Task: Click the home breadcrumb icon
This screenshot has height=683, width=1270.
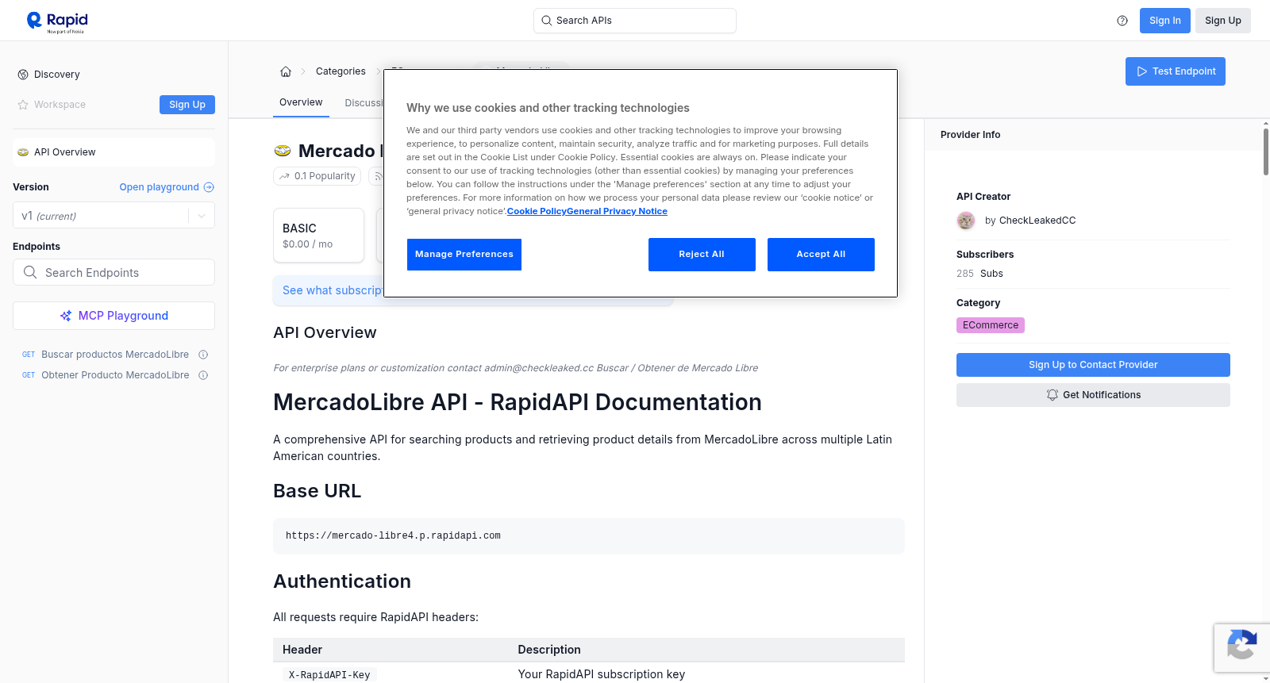Action: pos(286,71)
